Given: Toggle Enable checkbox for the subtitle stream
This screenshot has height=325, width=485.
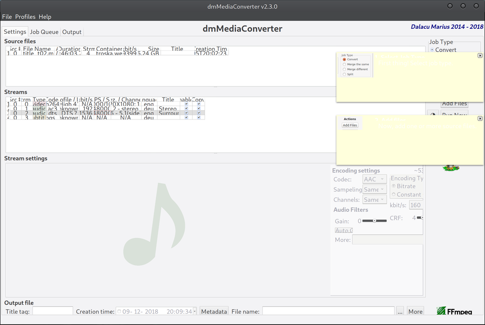Looking at the screenshot, I should pos(186,117).
